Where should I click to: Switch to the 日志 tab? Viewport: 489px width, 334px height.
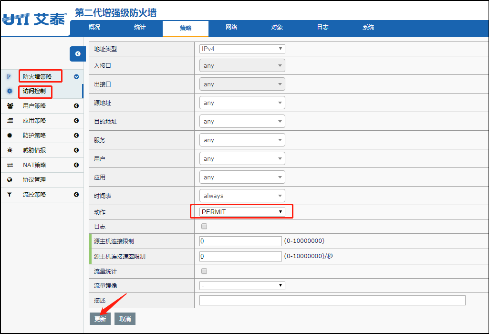click(323, 28)
